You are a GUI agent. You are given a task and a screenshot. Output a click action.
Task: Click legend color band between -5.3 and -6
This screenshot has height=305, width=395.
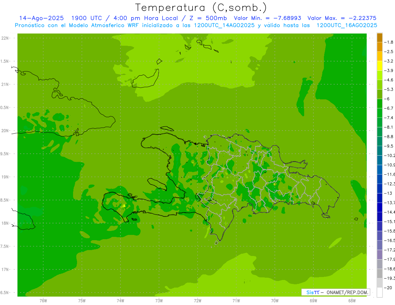coord(380,94)
